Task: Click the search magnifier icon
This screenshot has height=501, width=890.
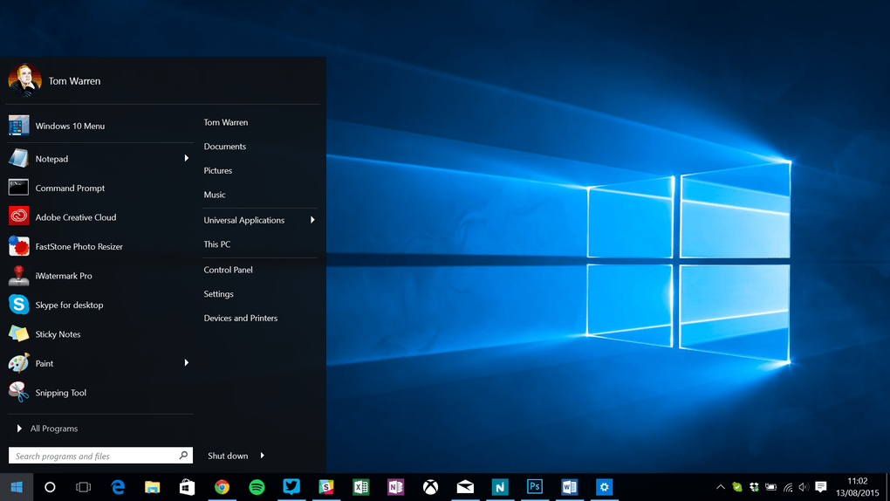Action: (x=183, y=456)
